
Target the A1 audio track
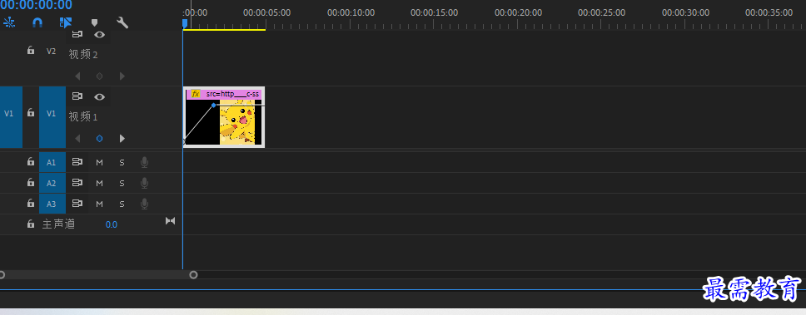click(x=52, y=162)
